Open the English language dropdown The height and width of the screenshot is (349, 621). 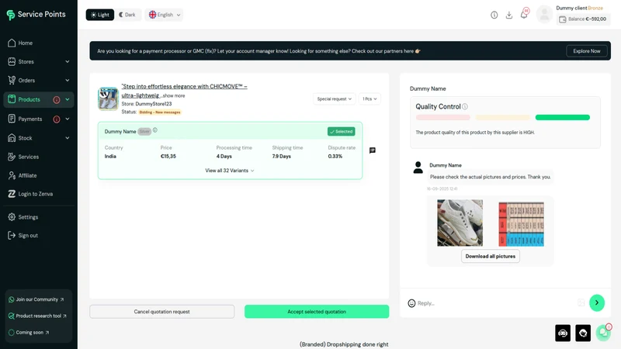pyautogui.click(x=164, y=15)
